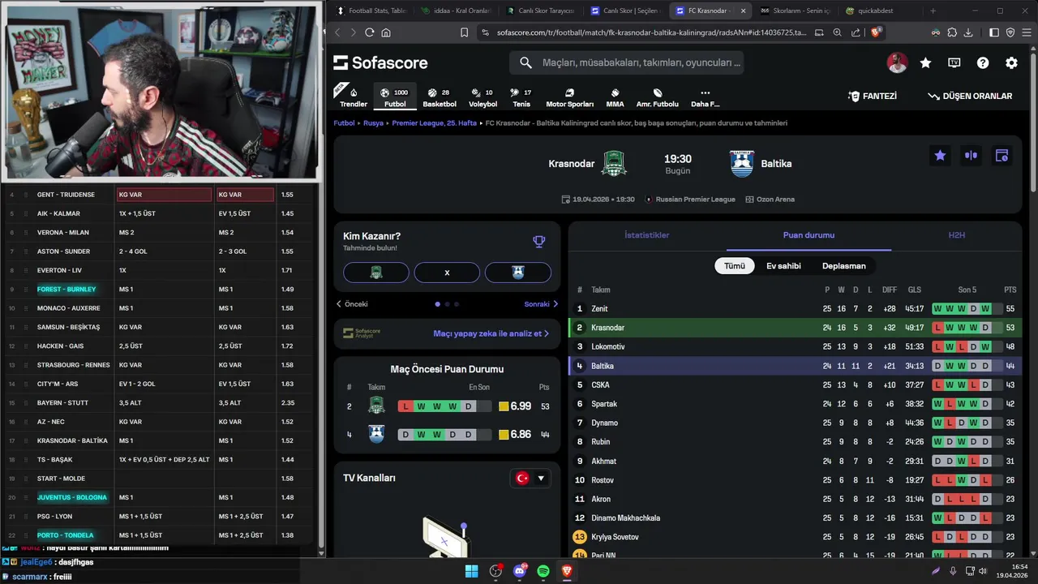
Task: Open the match calendar icon
Action: tap(1002, 156)
